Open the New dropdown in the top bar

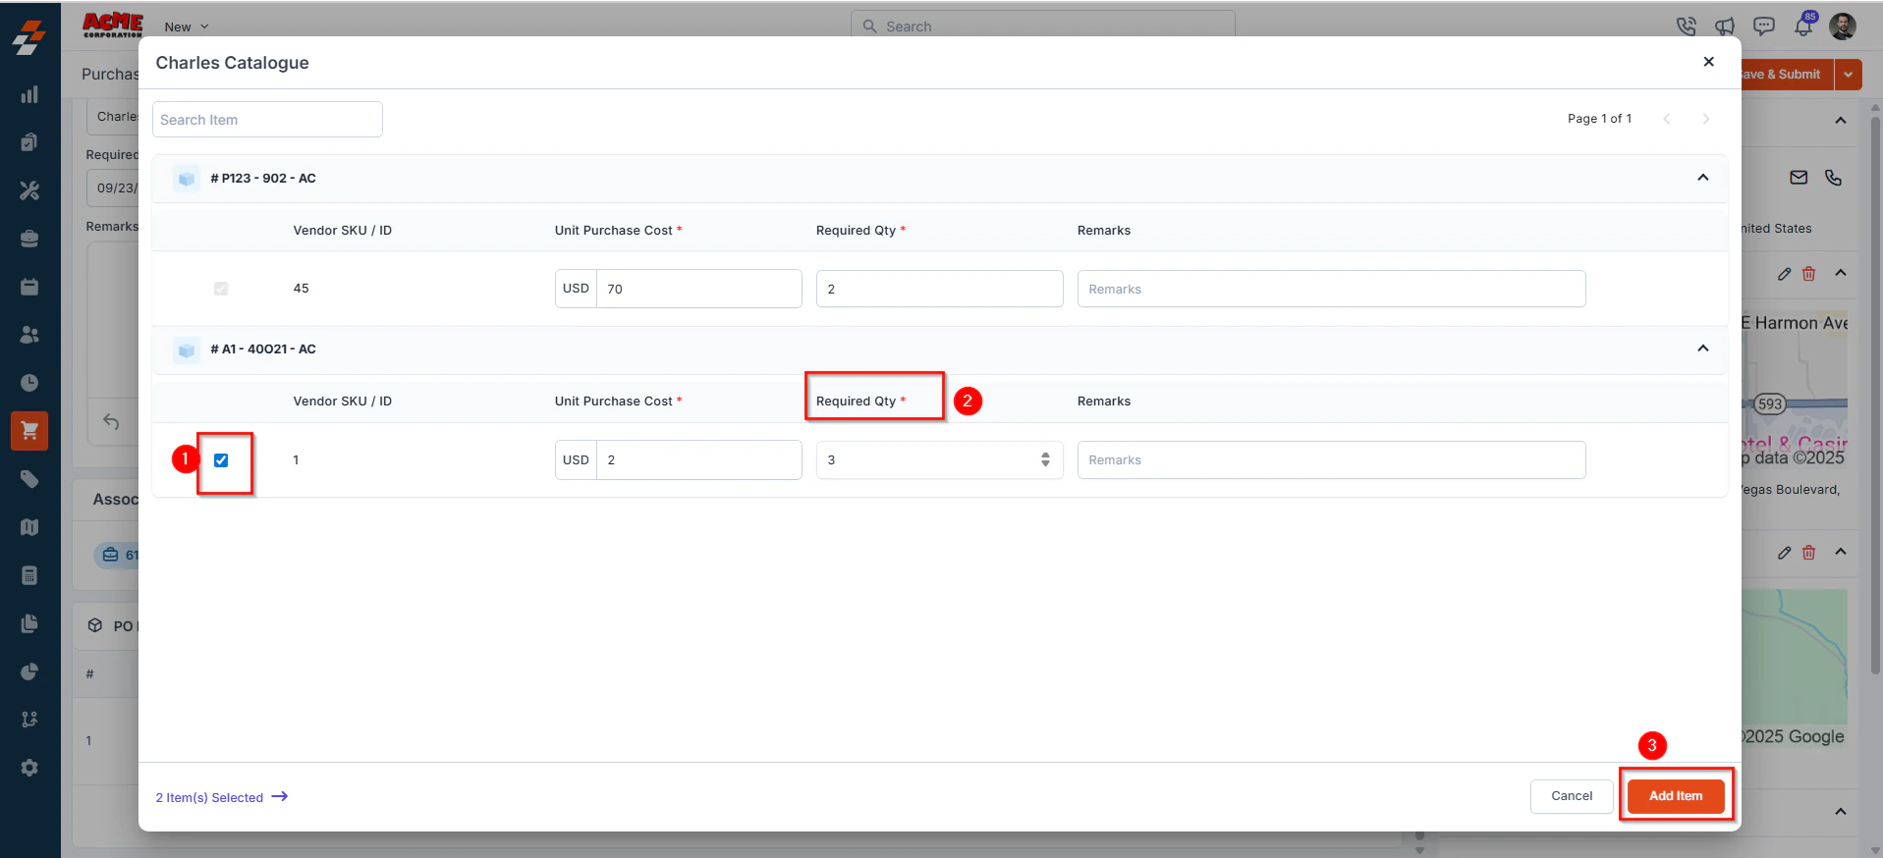pyautogui.click(x=187, y=27)
